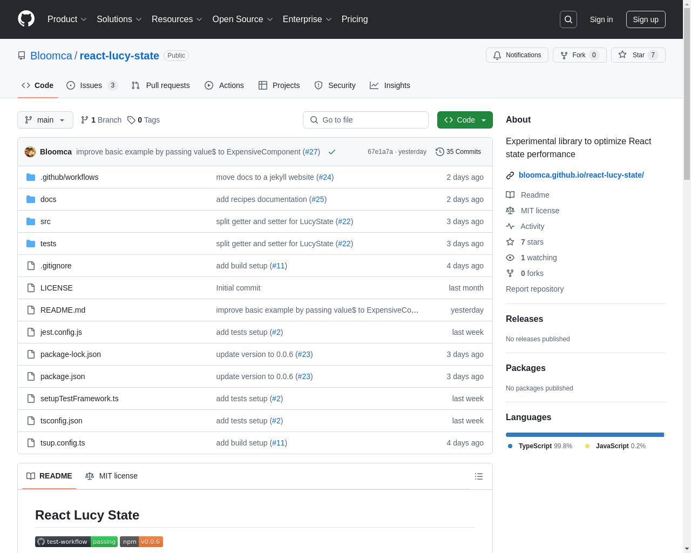
Task: Open the README outline list icon
Action: (x=478, y=476)
